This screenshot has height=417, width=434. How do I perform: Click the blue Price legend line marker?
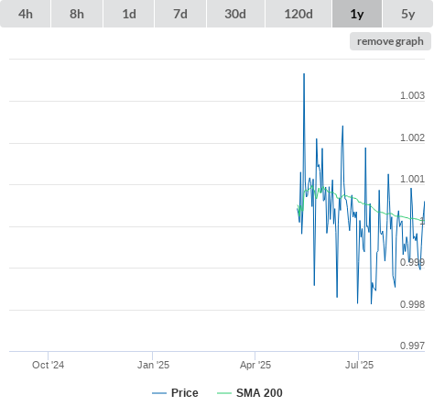pyautogui.click(x=159, y=393)
